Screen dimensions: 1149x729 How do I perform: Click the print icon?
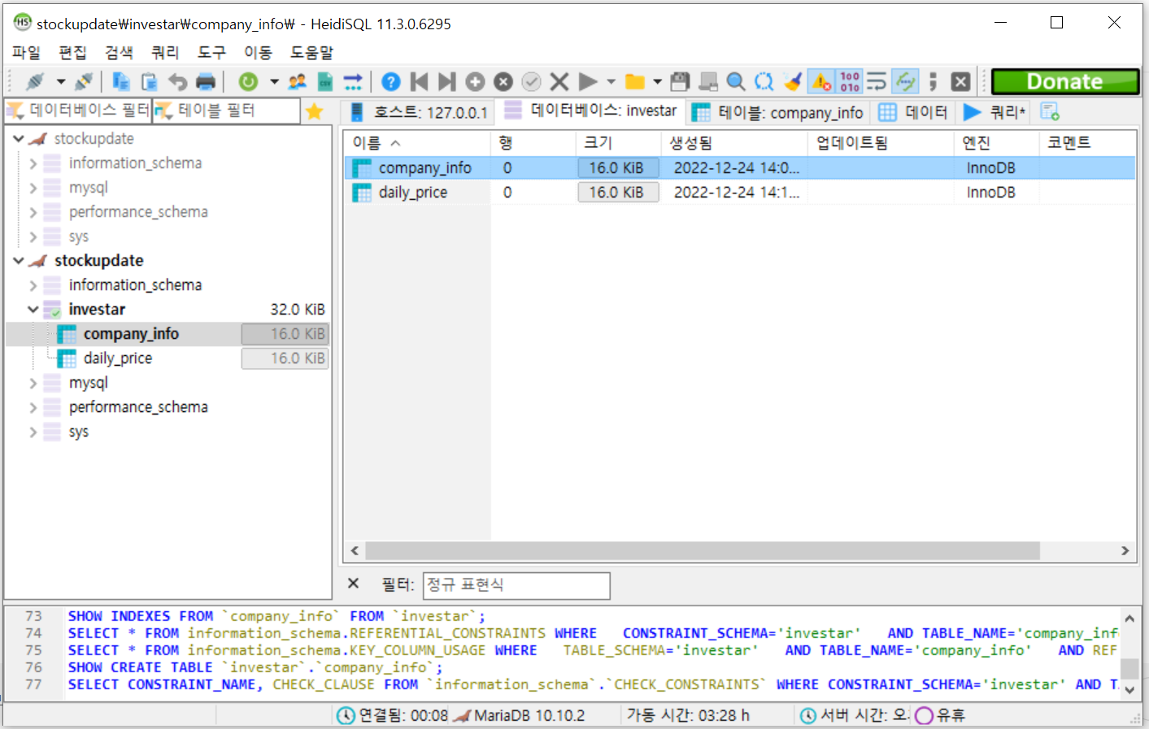(206, 81)
